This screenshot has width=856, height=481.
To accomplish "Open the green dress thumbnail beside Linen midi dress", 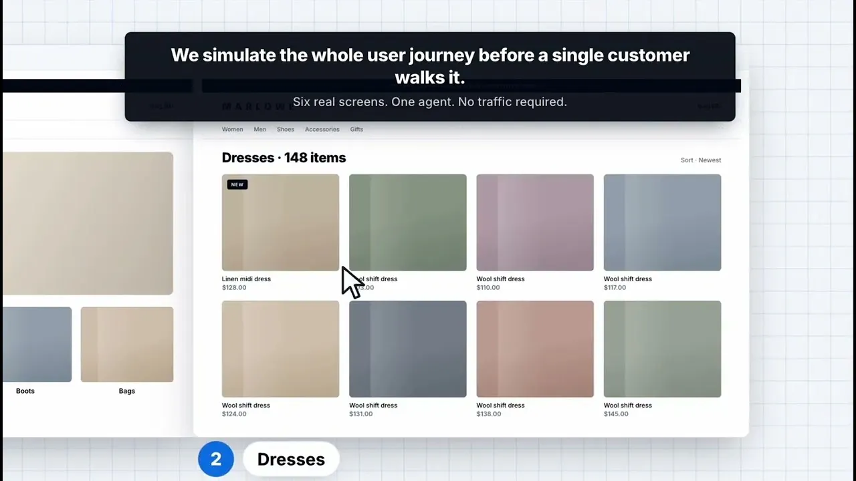I will 408,222.
